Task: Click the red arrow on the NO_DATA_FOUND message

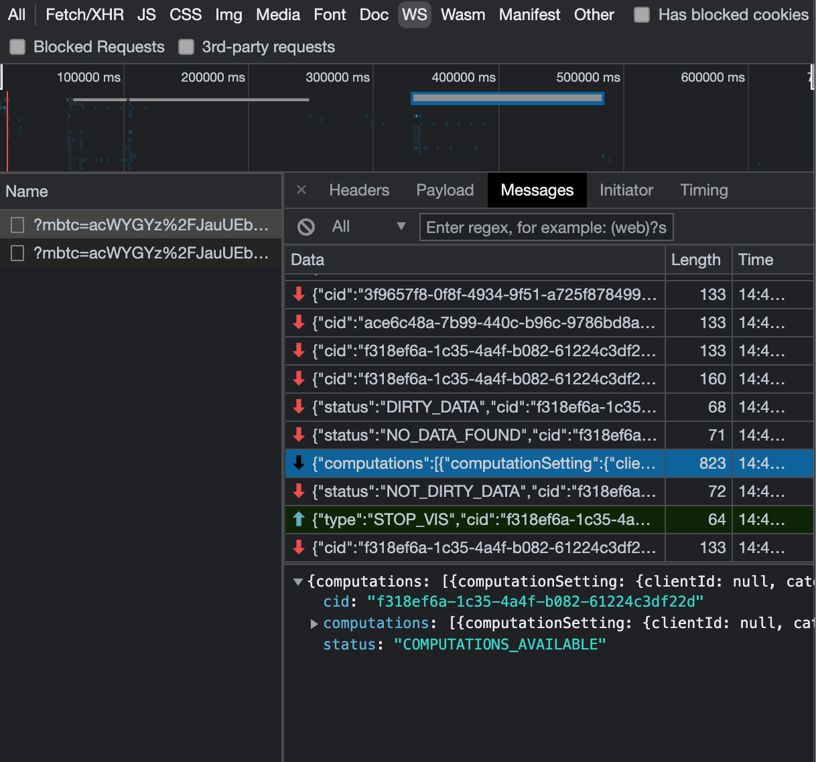Action: point(299,435)
